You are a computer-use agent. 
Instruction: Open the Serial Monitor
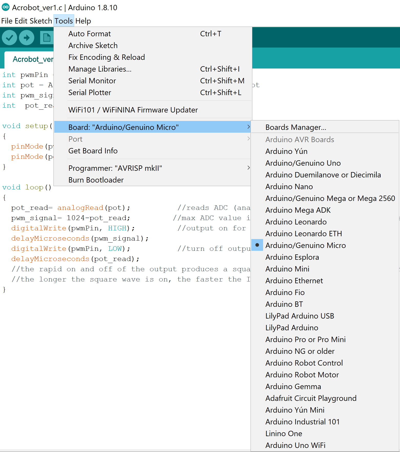(153, 81)
